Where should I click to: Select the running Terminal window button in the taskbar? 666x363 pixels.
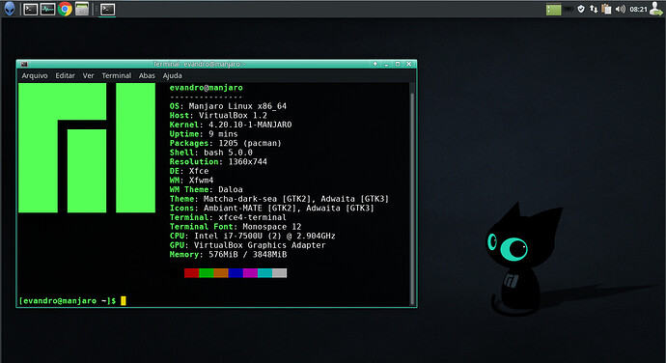tap(107, 9)
